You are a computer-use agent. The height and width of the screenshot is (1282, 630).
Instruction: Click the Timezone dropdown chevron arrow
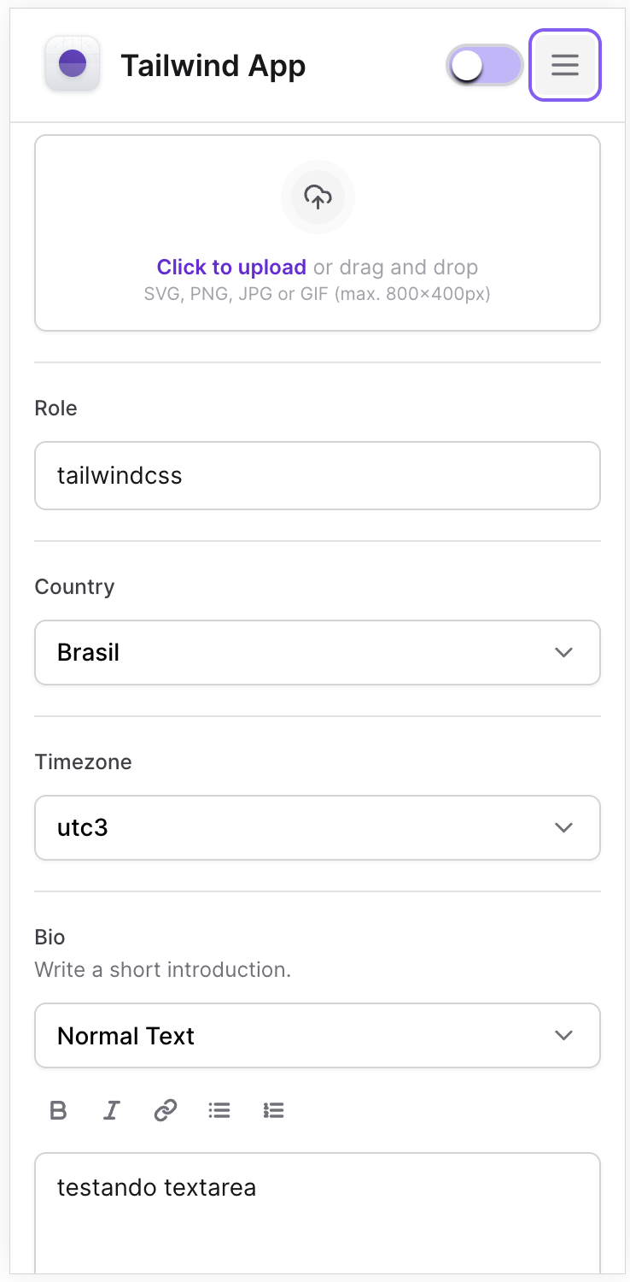pyautogui.click(x=563, y=827)
